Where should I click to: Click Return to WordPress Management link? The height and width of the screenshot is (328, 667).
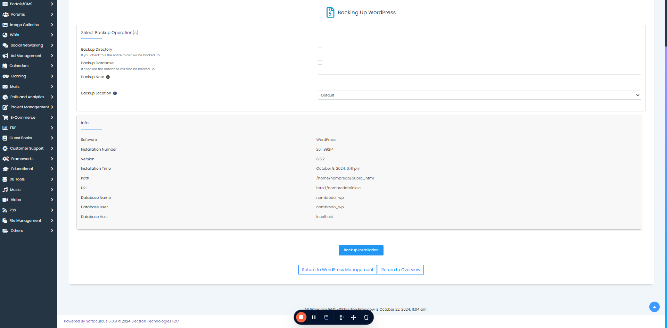pos(338,270)
